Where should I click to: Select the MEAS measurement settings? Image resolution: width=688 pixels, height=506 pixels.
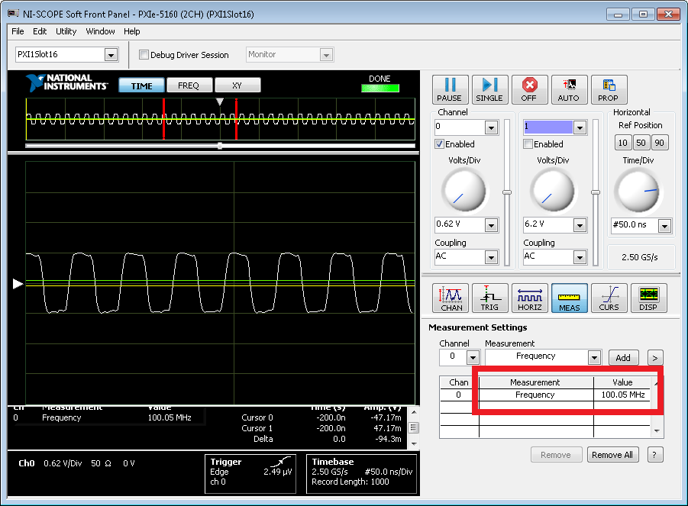(x=569, y=298)
